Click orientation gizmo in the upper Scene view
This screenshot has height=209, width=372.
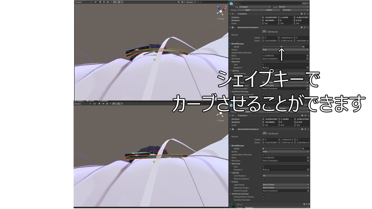(x=221, y=11)
